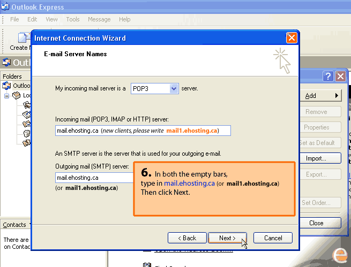Click the Create Mail envelope icon
The width and height of the screenshot is (351, 267).
(x=23, y=38)
